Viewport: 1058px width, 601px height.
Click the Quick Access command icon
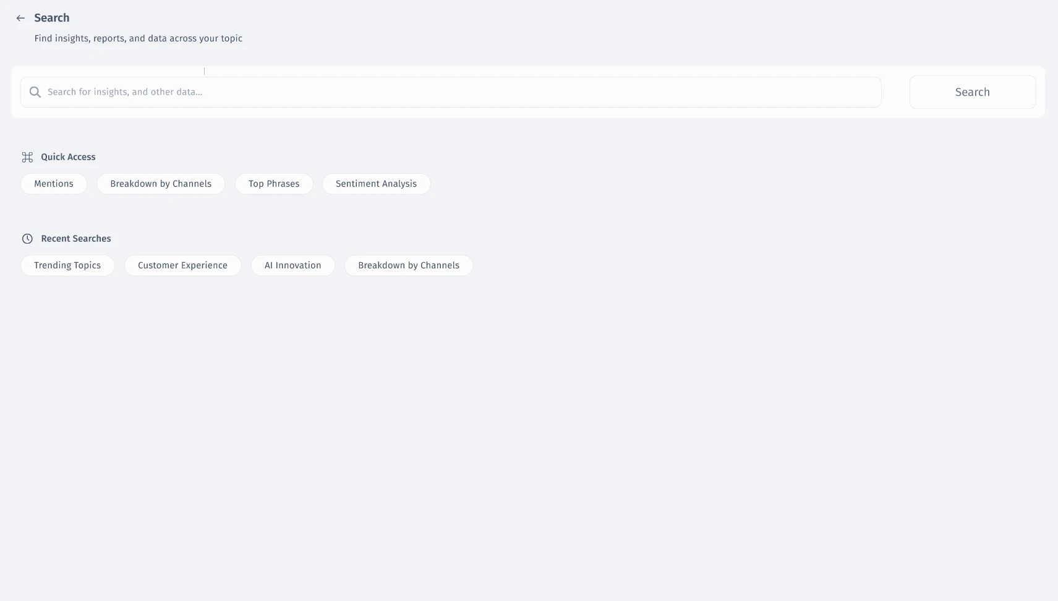[27, 157]
